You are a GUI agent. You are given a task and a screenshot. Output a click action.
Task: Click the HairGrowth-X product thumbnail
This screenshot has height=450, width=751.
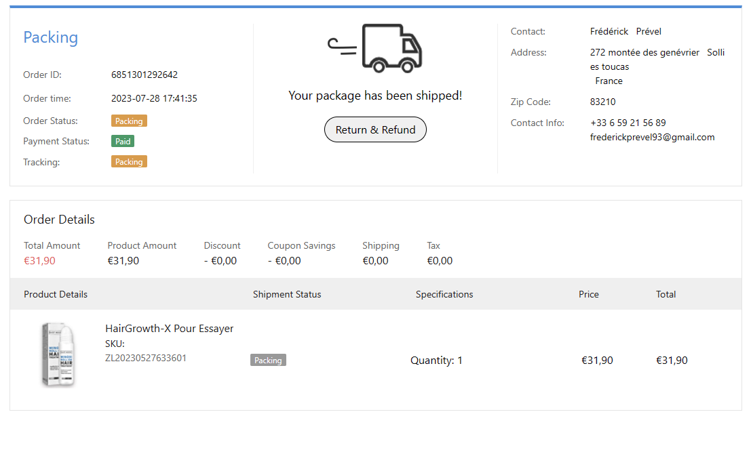59,355
